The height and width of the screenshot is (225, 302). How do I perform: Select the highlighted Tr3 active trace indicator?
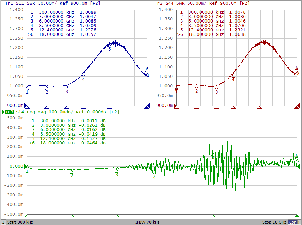(x=9, y=112)
